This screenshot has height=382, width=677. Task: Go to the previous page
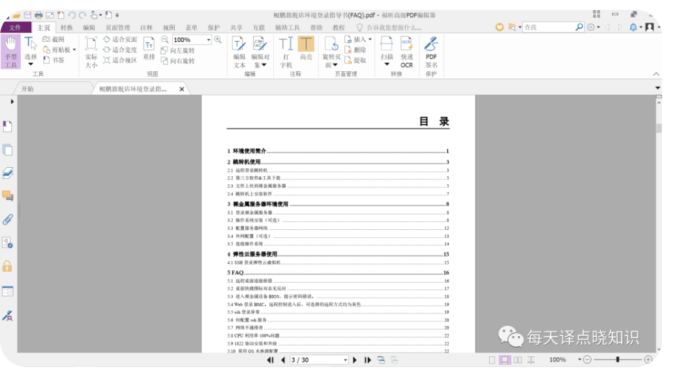283,360
